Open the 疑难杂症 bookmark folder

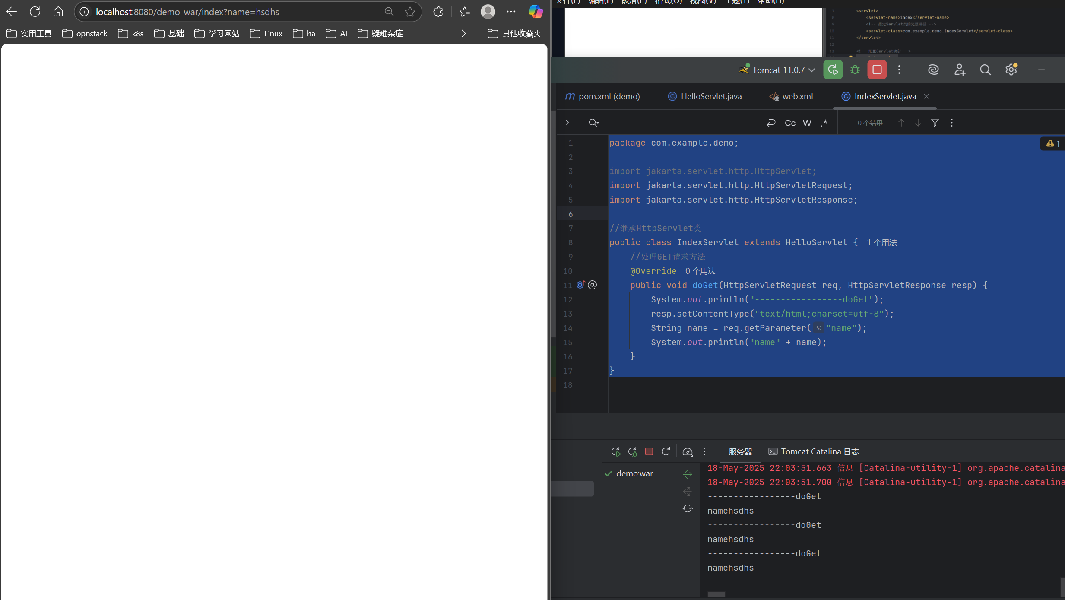[x=380, y=33]
